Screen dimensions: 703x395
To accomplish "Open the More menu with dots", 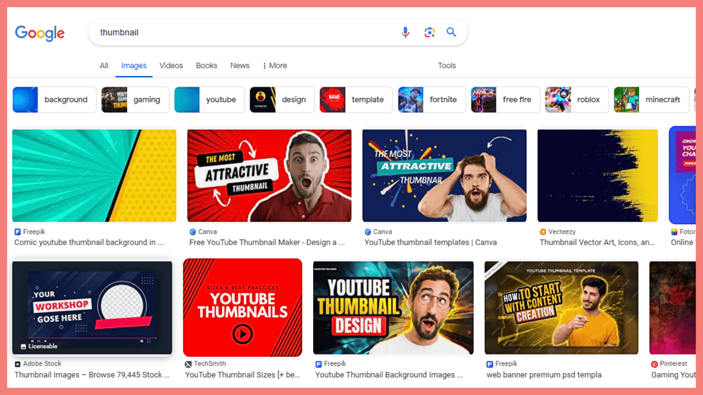I will (x=275, y=65).
